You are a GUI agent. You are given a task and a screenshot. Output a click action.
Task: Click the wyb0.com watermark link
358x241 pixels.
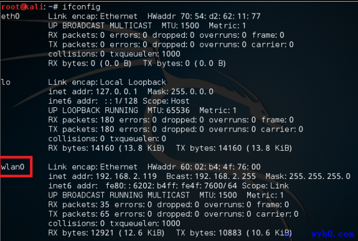coord(332,234)
